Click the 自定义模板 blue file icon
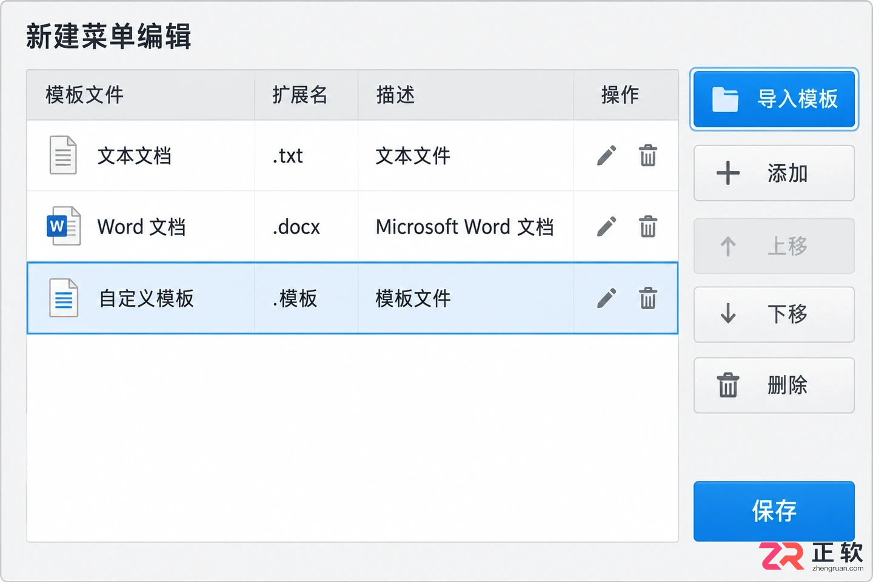873x582 pixels. (x=64, y=298)
